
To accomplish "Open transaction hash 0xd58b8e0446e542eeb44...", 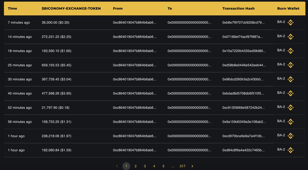I will coord(244,65).
